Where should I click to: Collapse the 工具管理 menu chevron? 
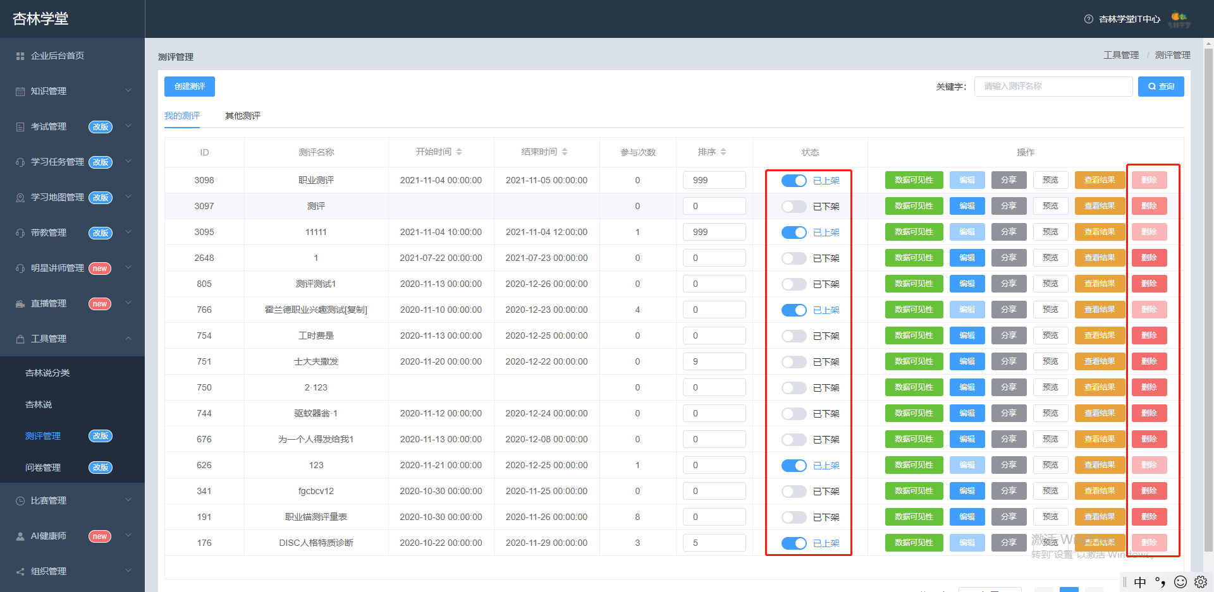pyautogui.click(x=128, y=339)
